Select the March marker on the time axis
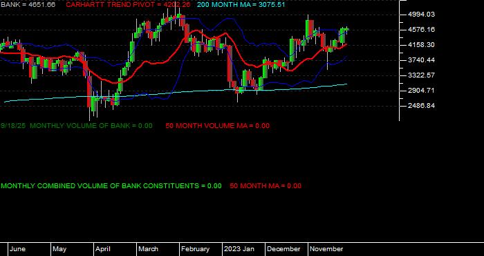The width and height of the screenshot is (484, 256). point(148,249)
